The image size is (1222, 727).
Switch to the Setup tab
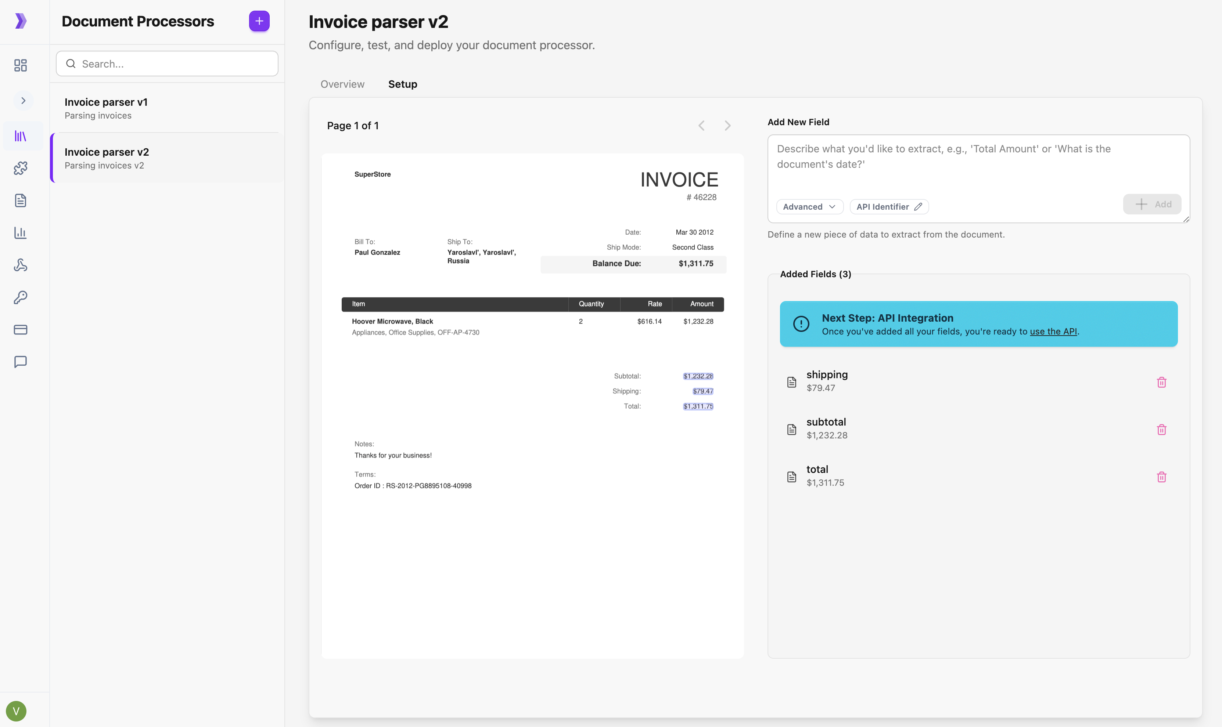pyautogui.click(x=403, y=84)
